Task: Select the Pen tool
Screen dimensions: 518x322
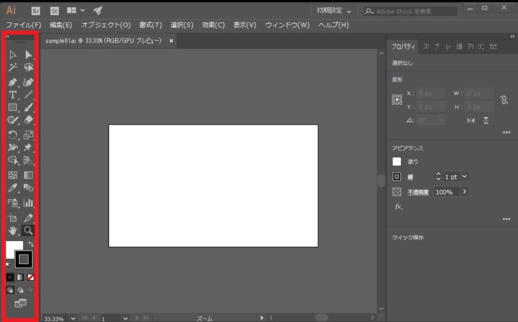Action: [x=13, y=82]
